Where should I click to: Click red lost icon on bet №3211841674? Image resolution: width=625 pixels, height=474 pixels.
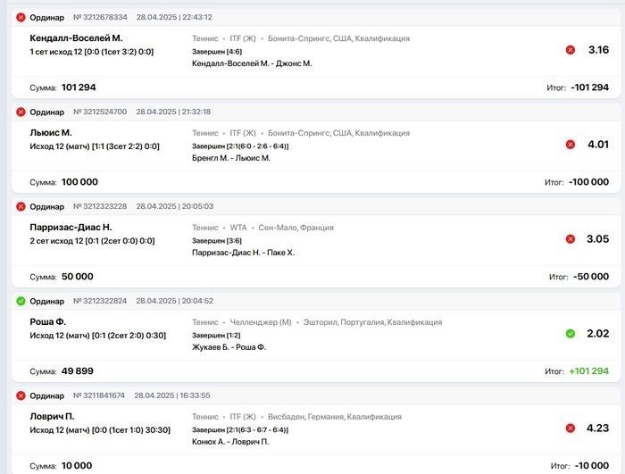click(21, 395)
